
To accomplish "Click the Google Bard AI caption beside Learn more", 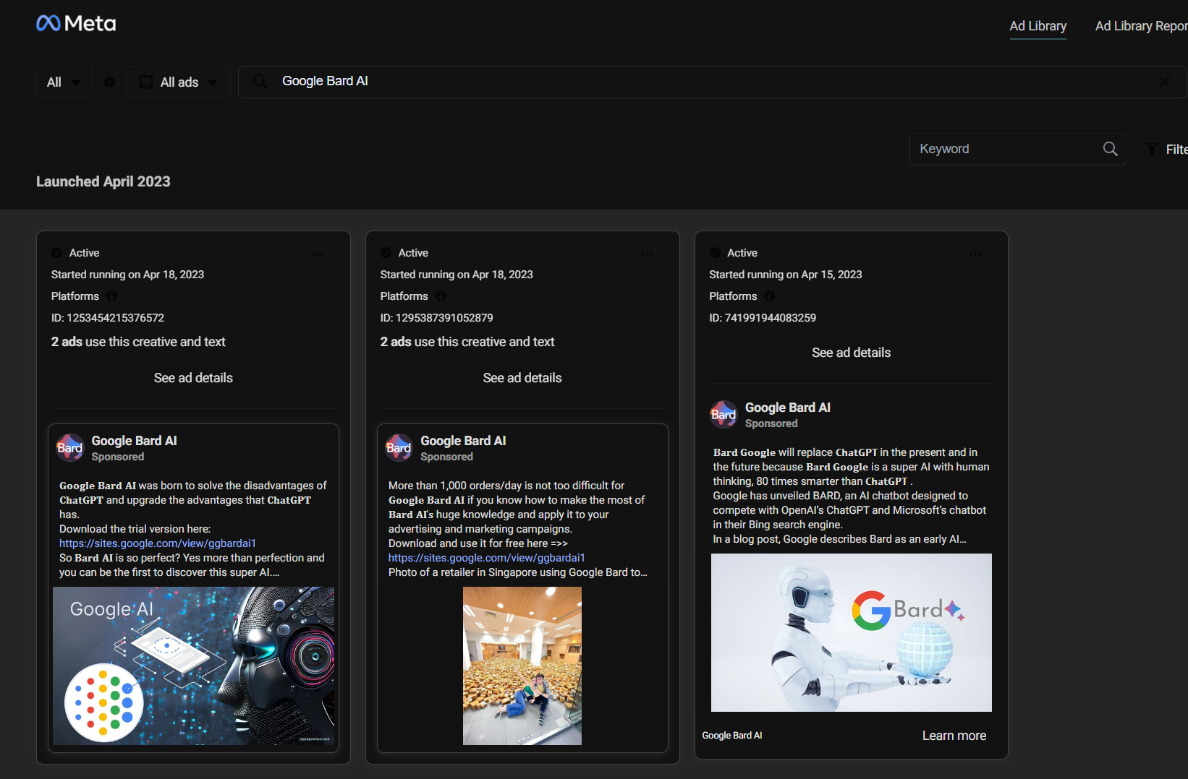I will (x=732, y=736).
